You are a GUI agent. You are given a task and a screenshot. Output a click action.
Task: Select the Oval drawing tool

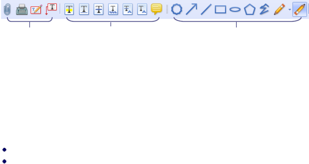tap(235, 9)
